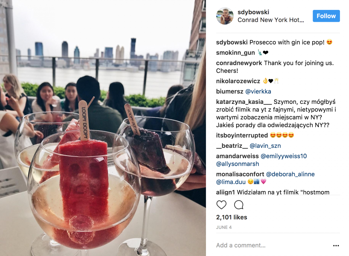Open the @emilyyweiss10 mention
349x256 pixels.
point(284,156)
